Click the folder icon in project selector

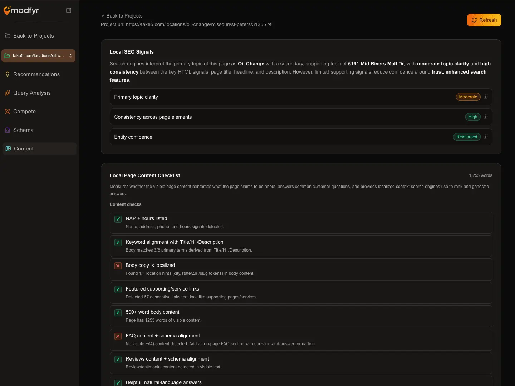(7, 56)
